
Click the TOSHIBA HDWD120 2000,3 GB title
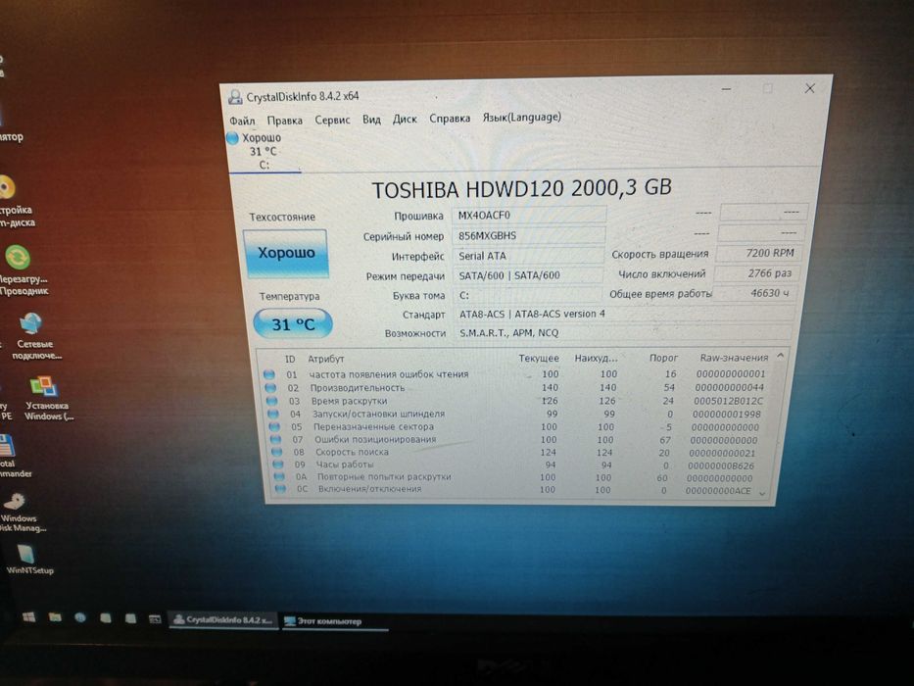522,188
